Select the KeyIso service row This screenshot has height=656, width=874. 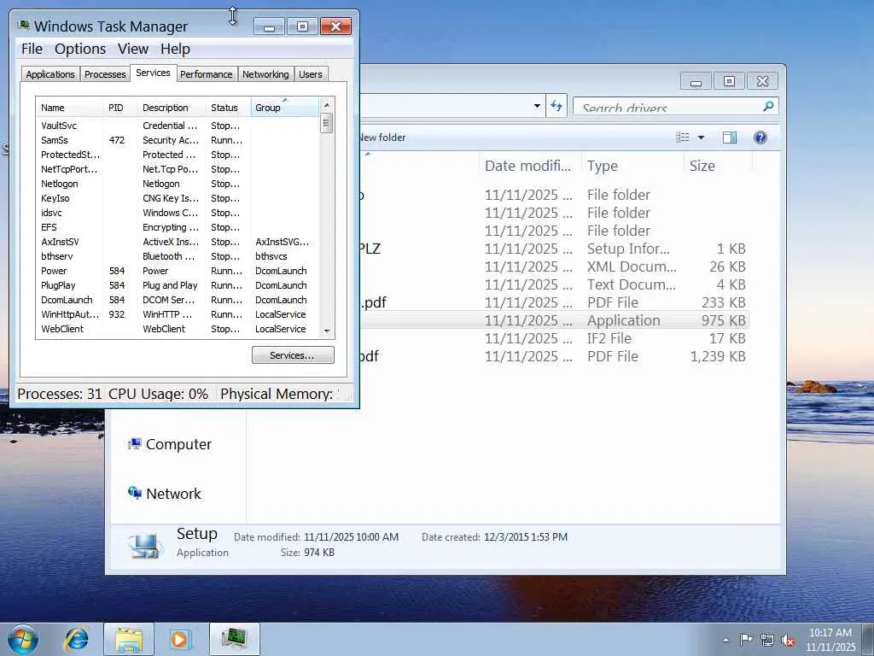tap(178, 198)
